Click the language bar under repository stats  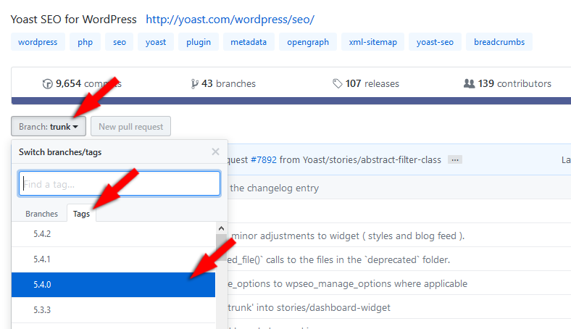pyautogui.click(x=291, y=101)
